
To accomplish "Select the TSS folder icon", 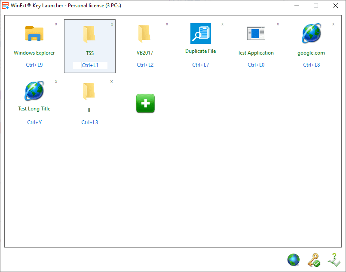I will 89,34.
